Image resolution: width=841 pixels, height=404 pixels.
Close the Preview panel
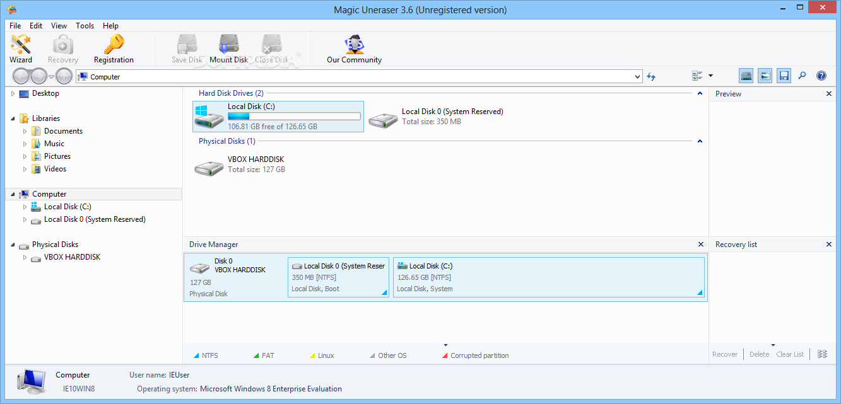click(829, 94)
